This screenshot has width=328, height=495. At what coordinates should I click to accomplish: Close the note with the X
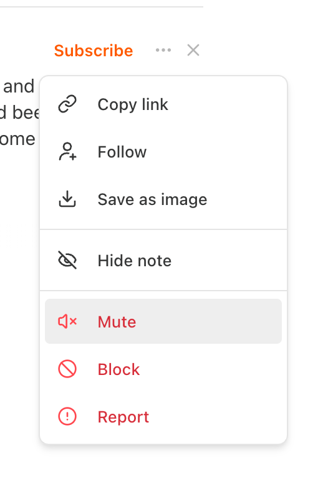(x=193, y=50)
